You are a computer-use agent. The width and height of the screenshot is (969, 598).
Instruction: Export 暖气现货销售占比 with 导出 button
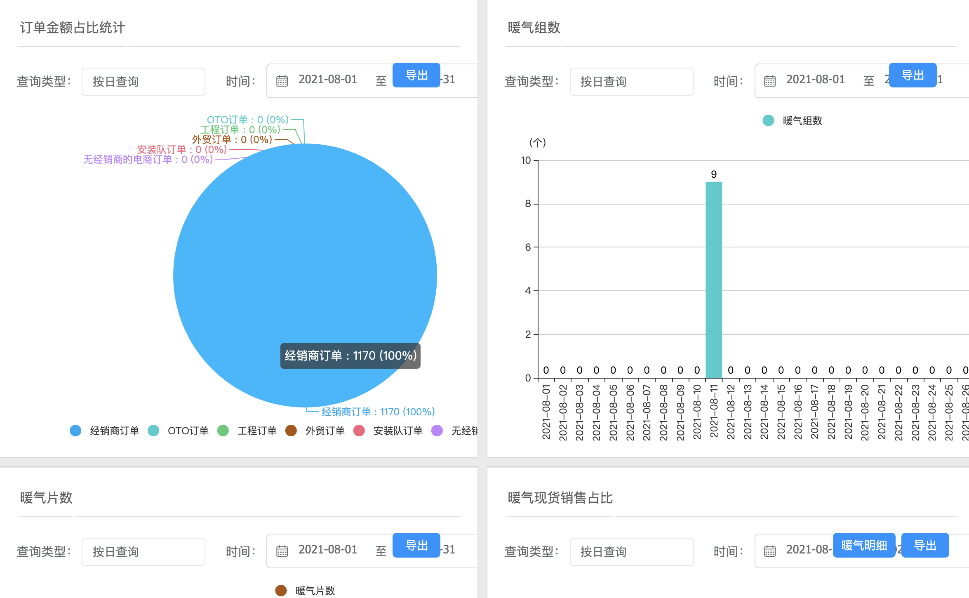[x=925, y=545]
